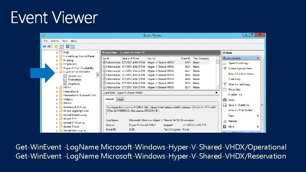Expand the HttpLog tree node
This screenshot has height=172, width=306.
point(57,60)
